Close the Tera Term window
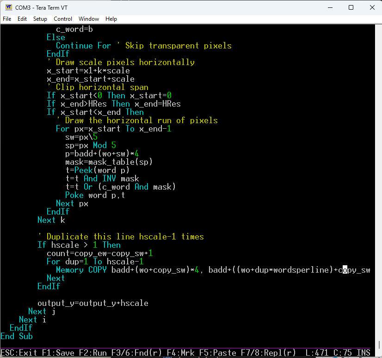Screen dimensions: 382x358 pyautogui.click(x=372, y=7)
